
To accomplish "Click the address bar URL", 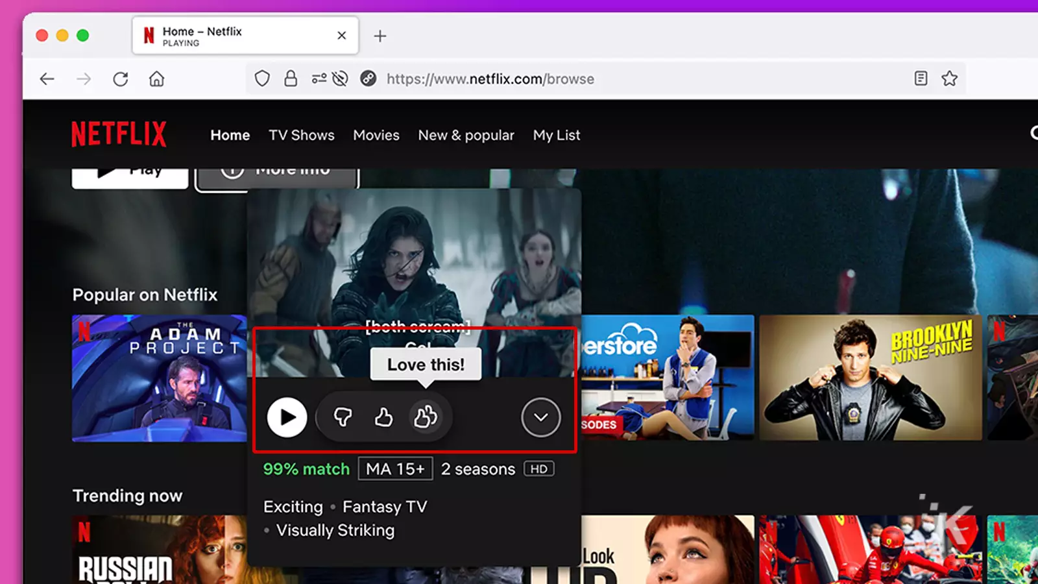I will tap(490, 79).
